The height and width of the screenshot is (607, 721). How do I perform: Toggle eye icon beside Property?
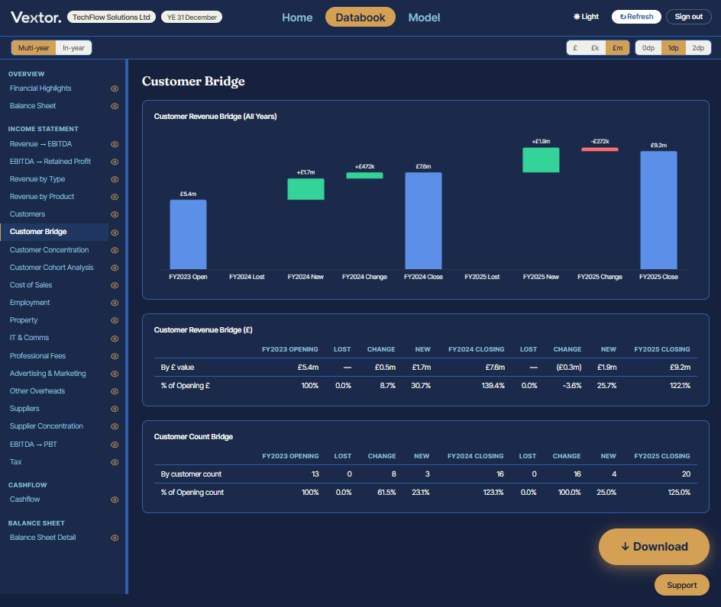click(115, 320)
